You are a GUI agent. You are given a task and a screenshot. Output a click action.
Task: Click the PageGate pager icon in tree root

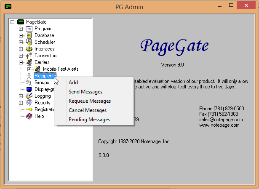pos(21,22)
